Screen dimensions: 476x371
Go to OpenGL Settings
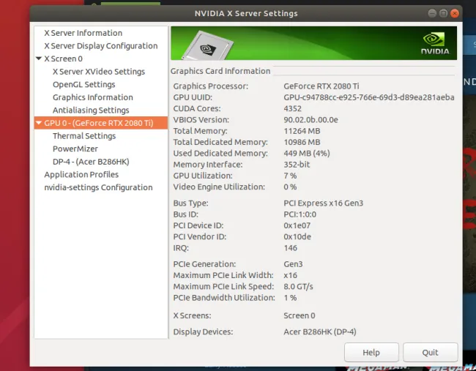(83, 85)
